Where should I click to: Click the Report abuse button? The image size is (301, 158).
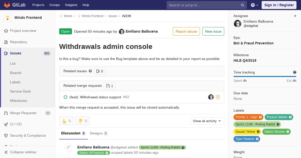pyautogui.click(x=186, y=31)
